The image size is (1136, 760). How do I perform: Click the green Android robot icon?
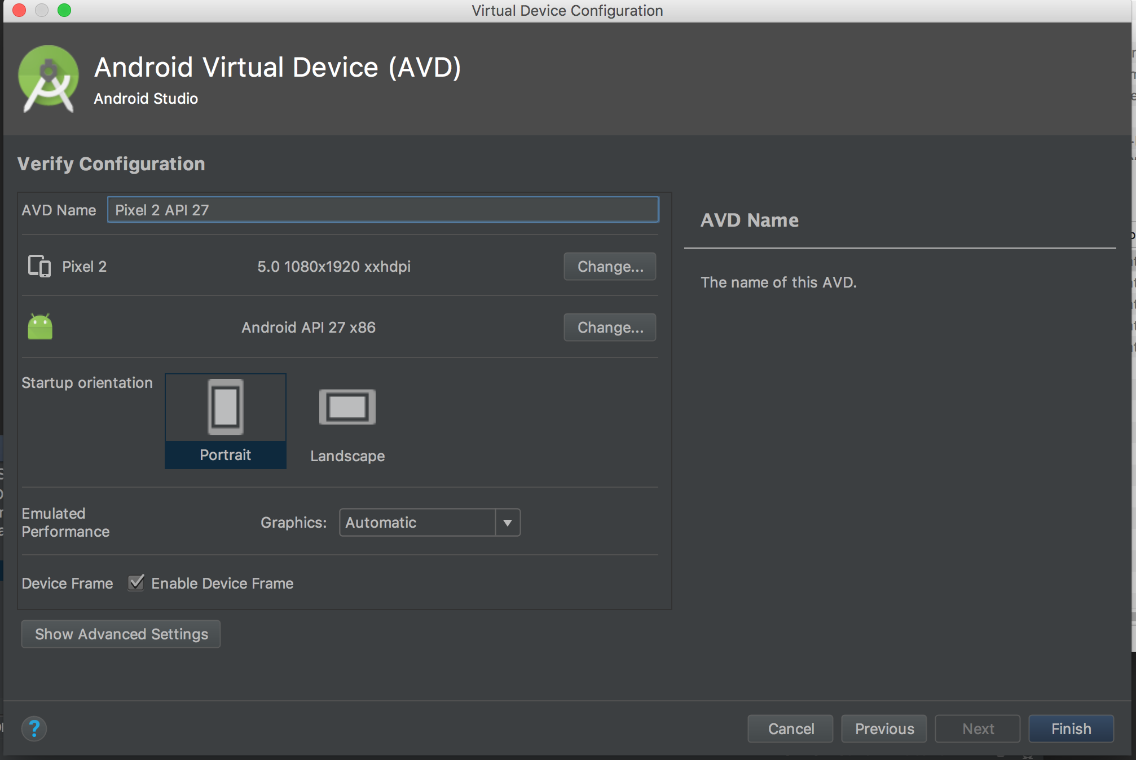click(39, 327)
